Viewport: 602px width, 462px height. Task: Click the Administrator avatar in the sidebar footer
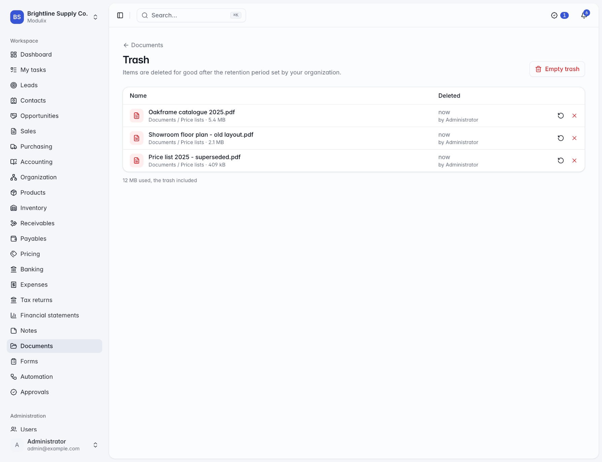(17, 445)
